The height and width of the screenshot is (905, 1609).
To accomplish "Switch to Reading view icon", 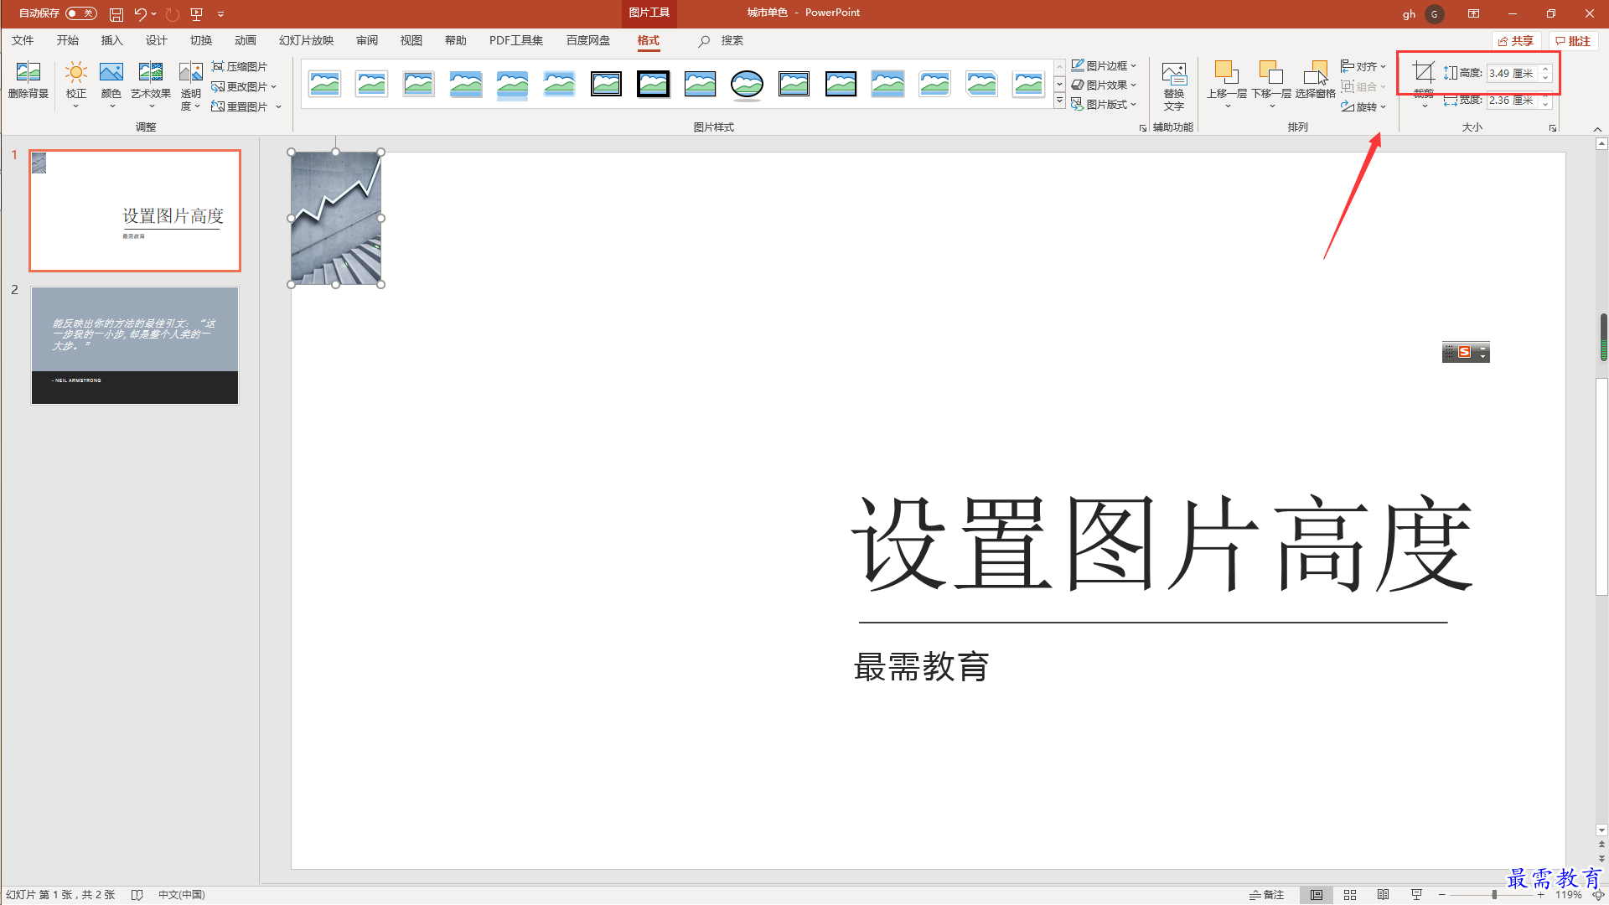I will pos(1384,895).
